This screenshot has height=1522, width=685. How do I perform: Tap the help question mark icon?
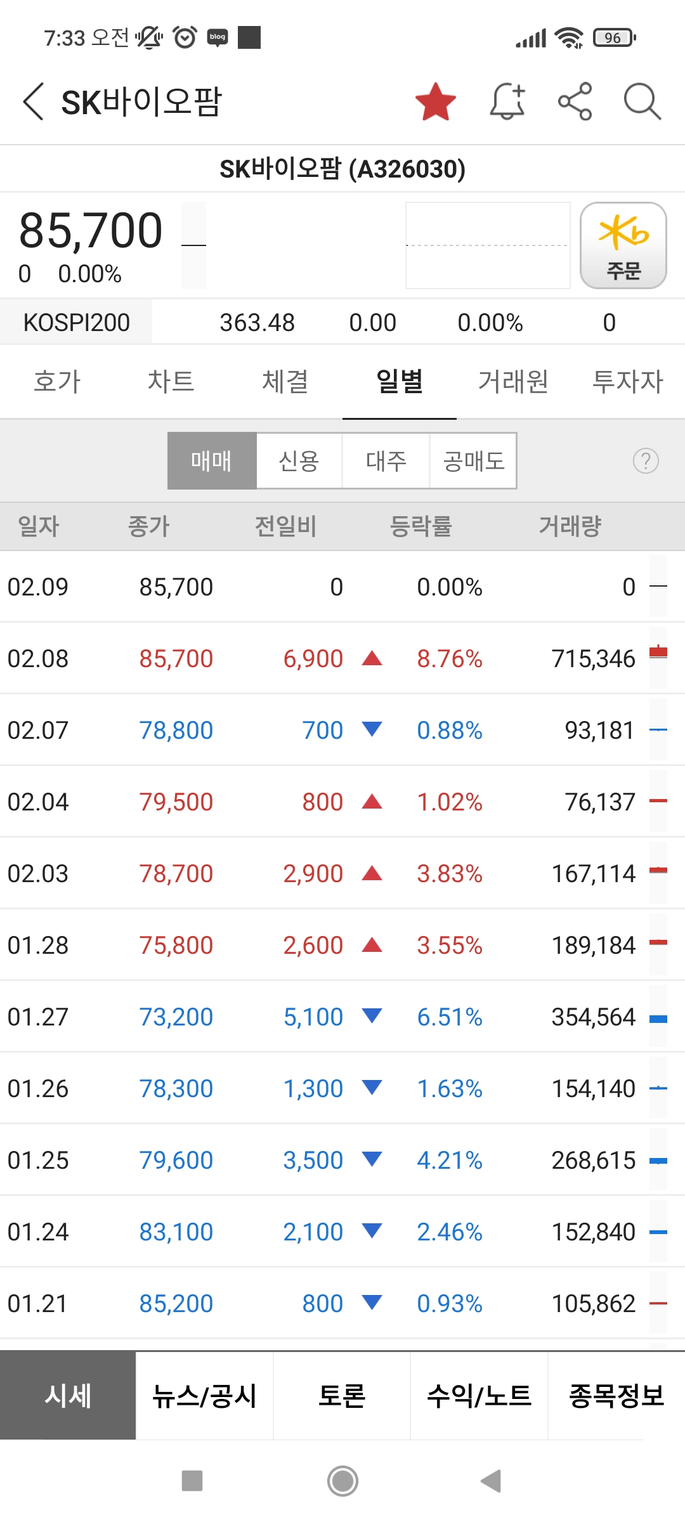646,461
